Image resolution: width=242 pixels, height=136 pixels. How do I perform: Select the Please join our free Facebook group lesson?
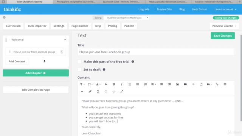click(36, 52)
